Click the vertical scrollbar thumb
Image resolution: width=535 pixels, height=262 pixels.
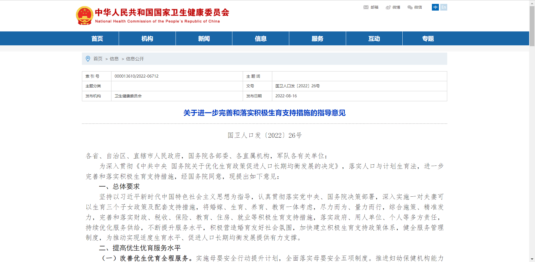[x=532, y=26]
